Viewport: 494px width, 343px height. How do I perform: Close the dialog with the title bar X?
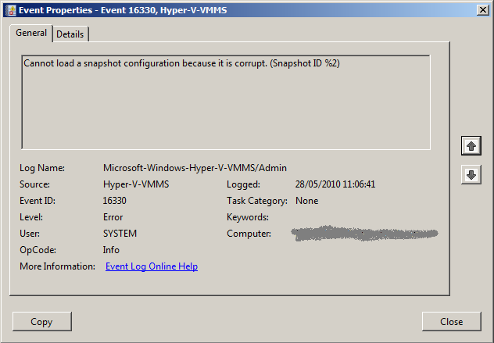click(481, 10)
